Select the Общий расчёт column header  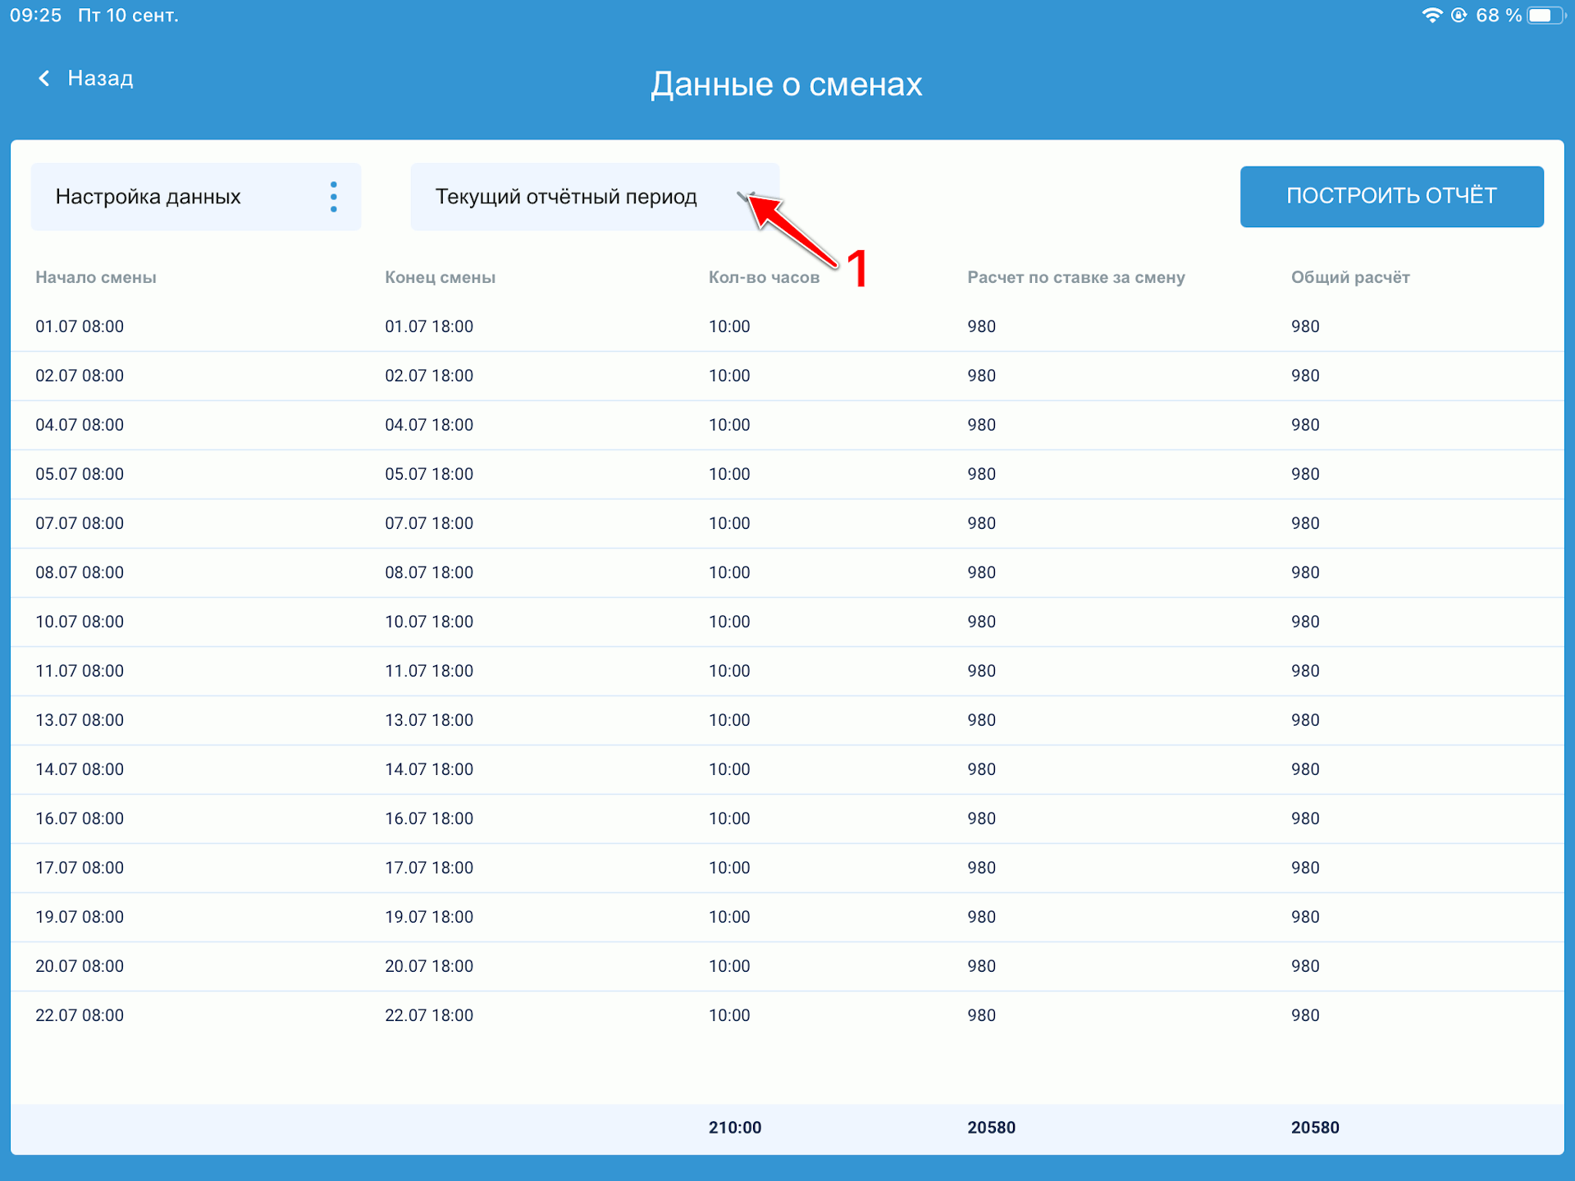coord(1350,277)
